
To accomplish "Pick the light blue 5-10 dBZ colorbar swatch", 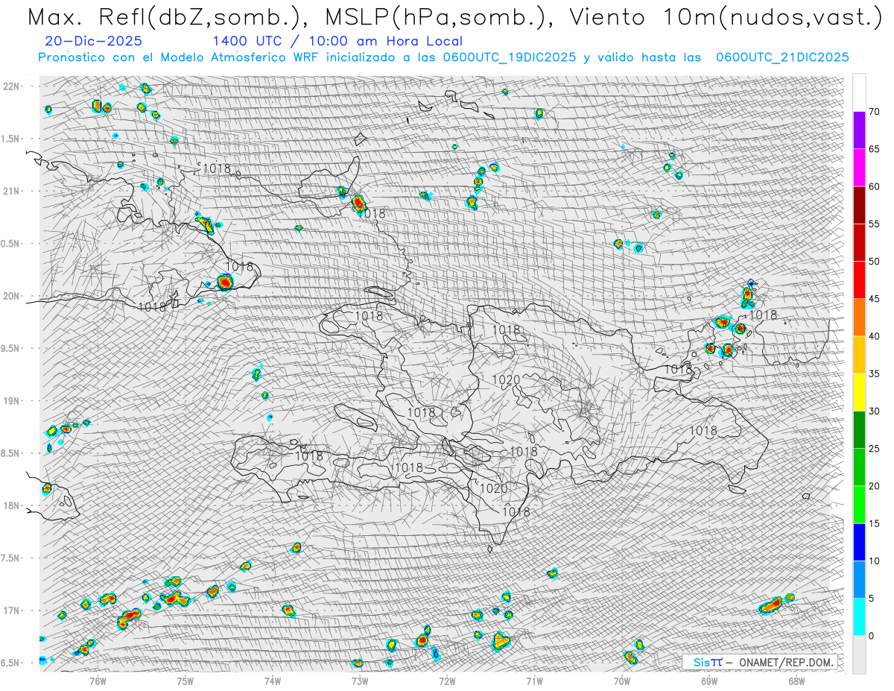I will tap(859, 579).
